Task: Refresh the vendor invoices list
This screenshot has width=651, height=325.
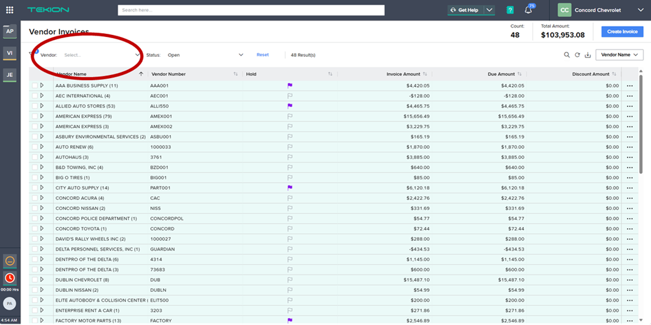Action: pyautogui.click(x=577, y=55)
